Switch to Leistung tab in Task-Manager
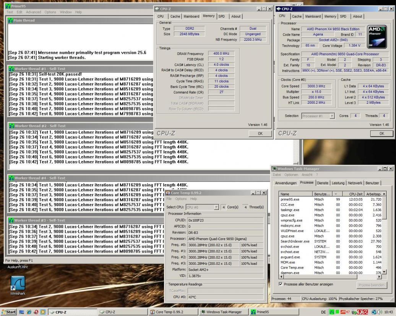Viewport: 396px width, 316px height. coord(338,183)
